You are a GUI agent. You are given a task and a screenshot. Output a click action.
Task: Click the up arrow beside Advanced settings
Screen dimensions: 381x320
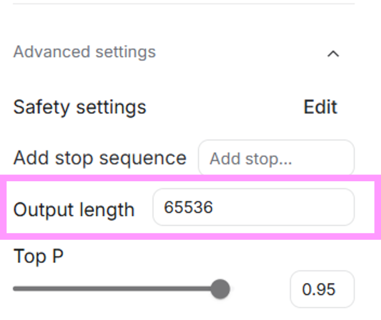(333, 54)
